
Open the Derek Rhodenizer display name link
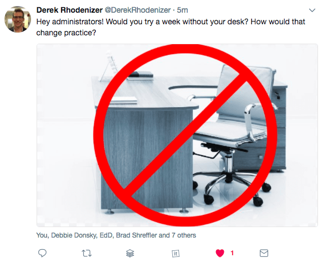click(x=69, y=10)
